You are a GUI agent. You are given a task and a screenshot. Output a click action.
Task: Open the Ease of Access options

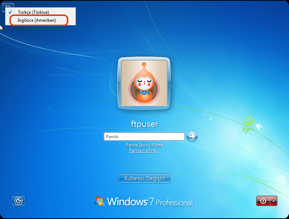coord(18,201)
